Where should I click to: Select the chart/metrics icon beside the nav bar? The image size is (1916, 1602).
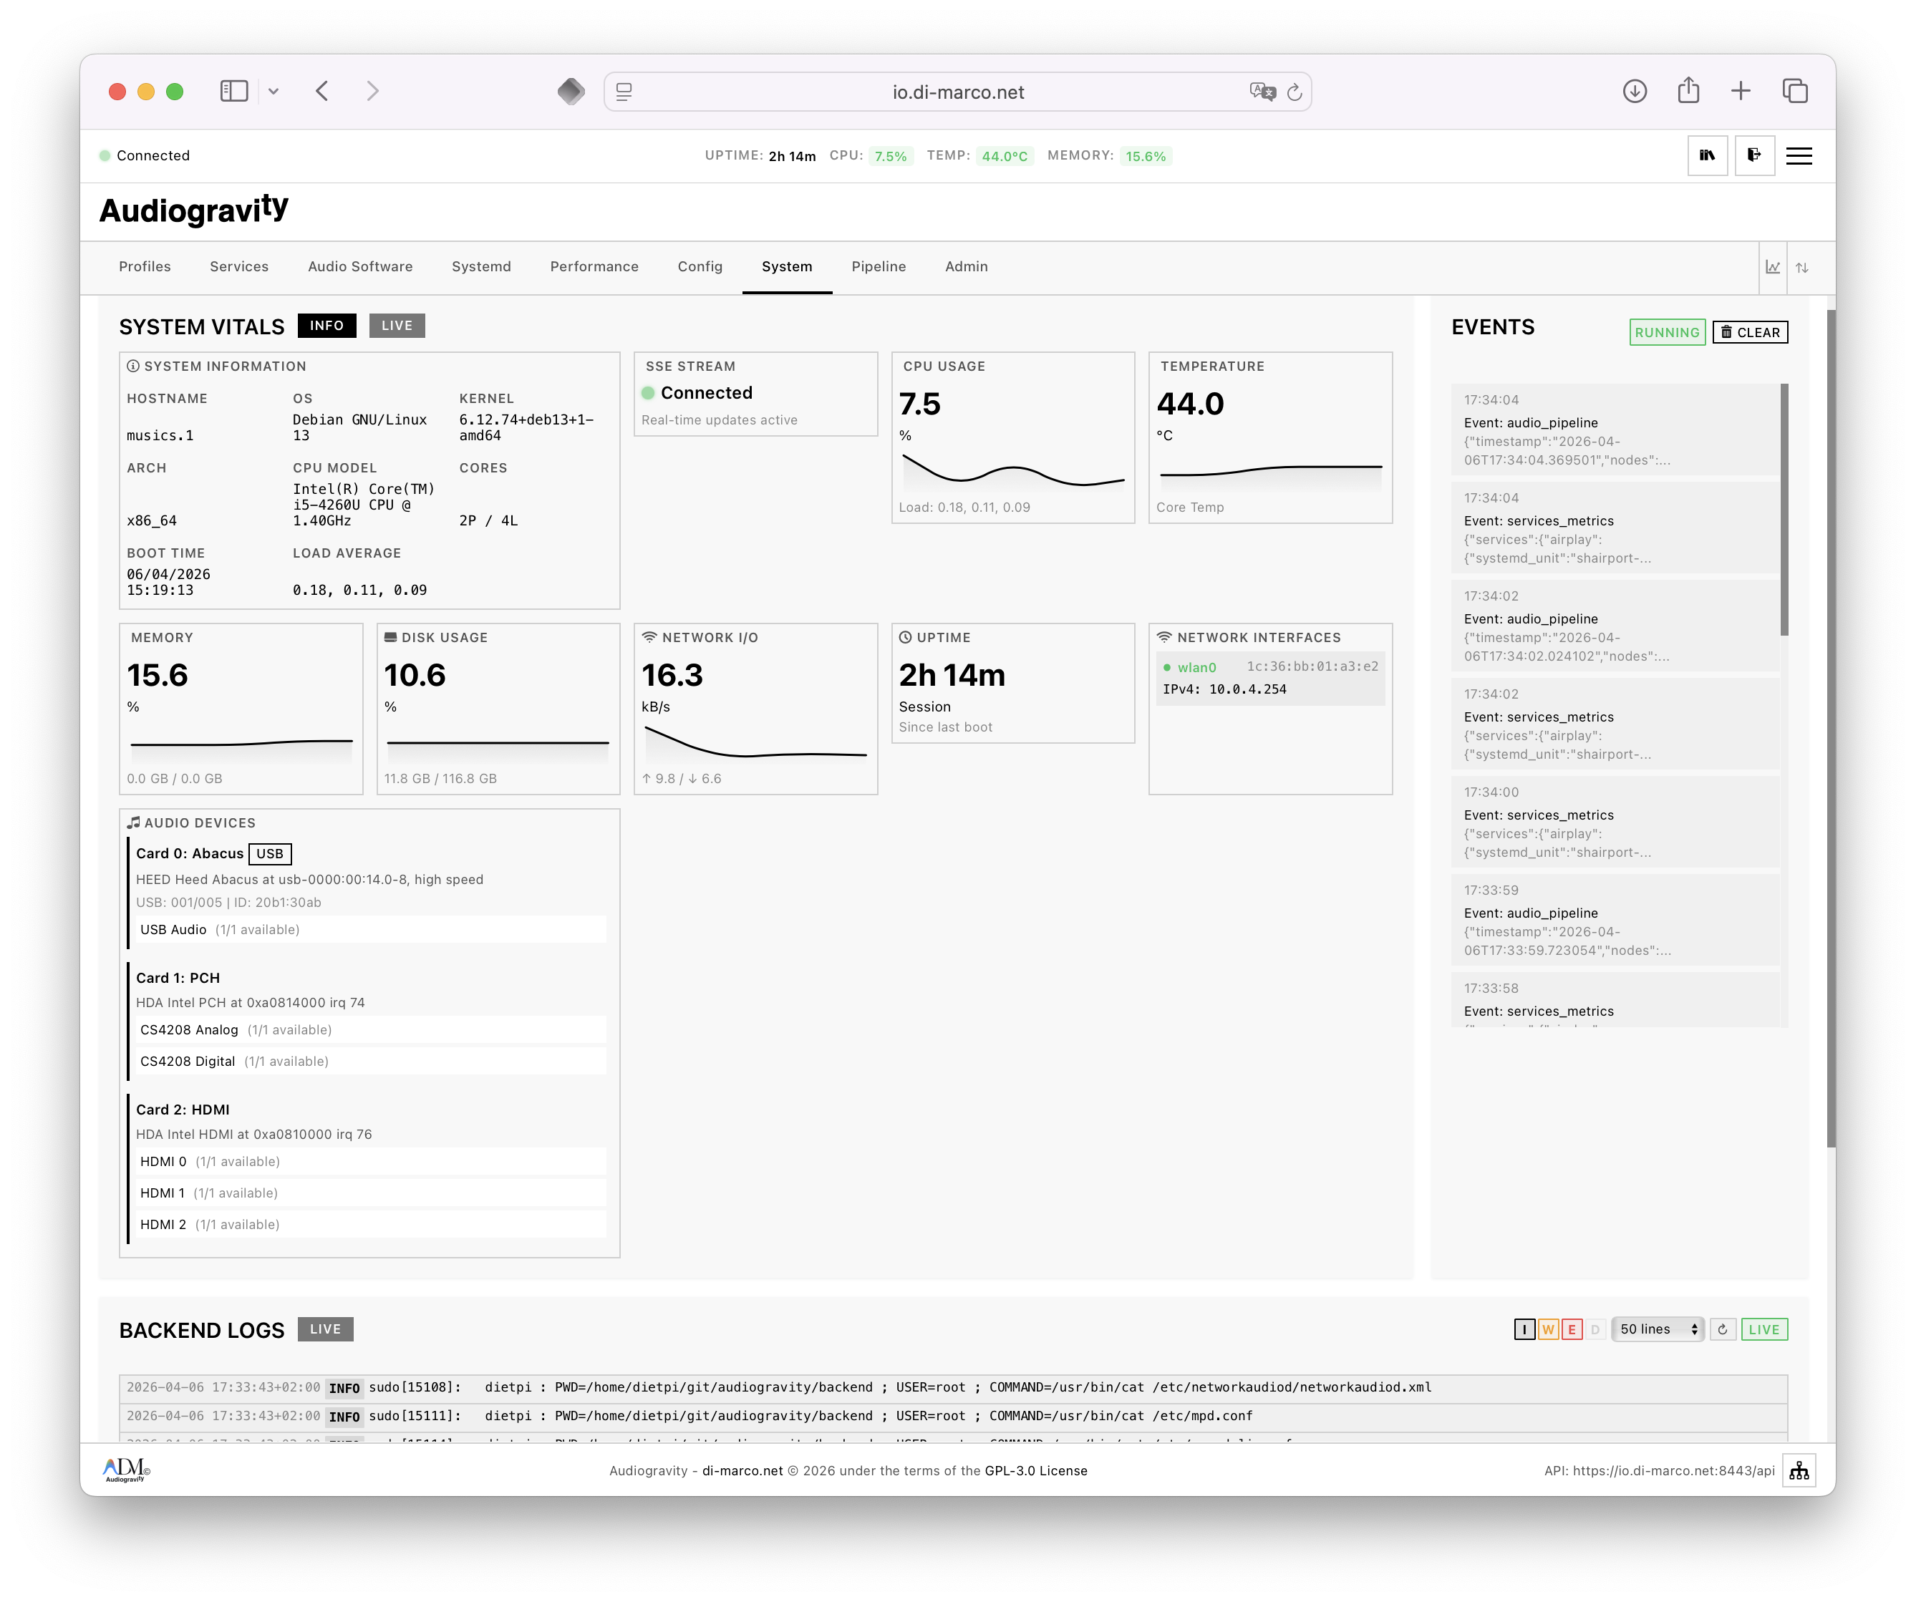(x=1772, y=267)
